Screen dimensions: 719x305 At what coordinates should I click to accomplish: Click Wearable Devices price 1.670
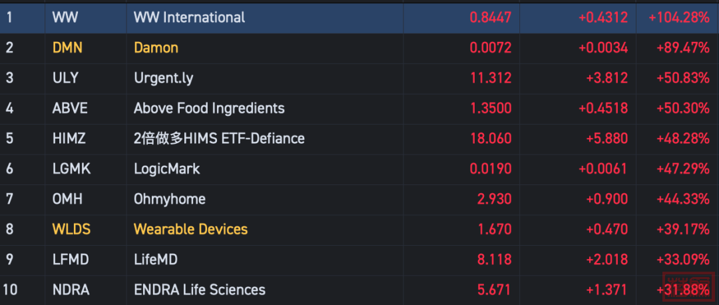[495, 229]
